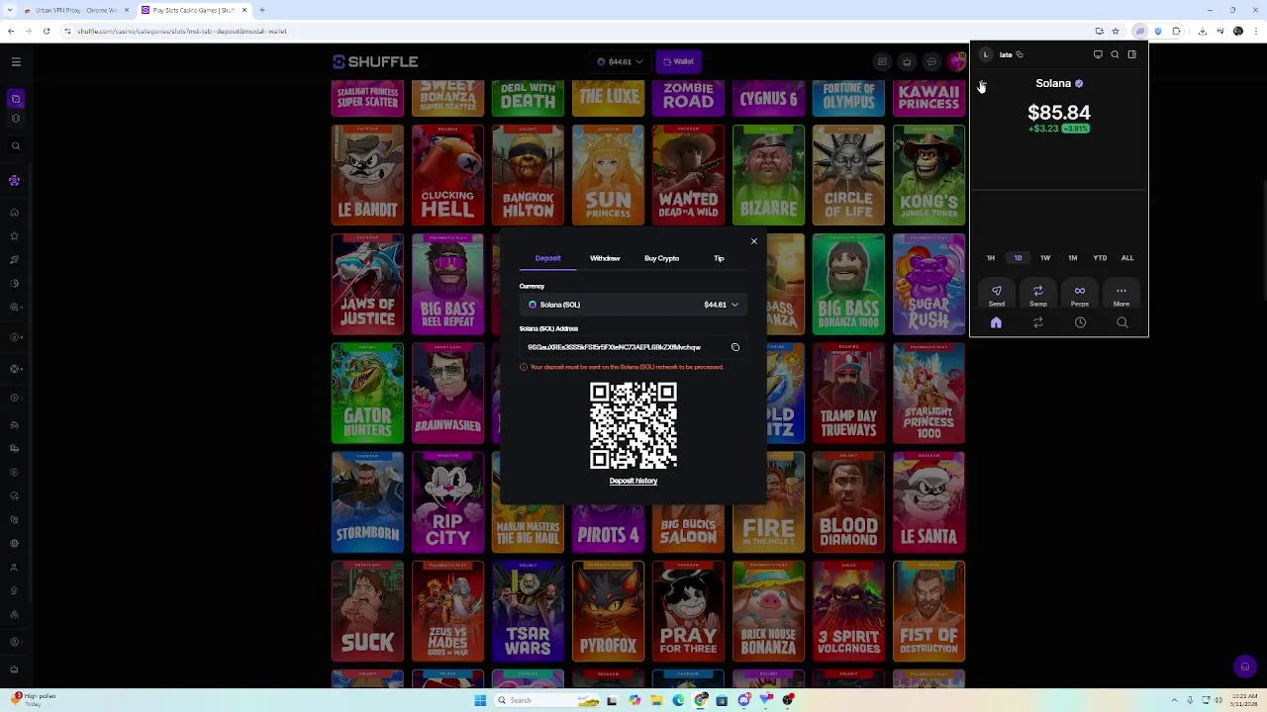The image size is (1267, 712).
Task: Close the deposit modal
Action: tap(754, 241)
